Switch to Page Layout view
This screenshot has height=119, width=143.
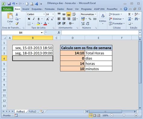(95, 115)
